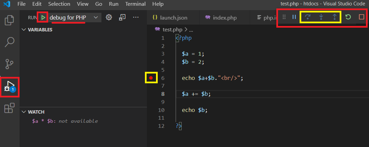Open Run panel more actions ellipsis
Image resolution: width=369 pixels, height=147 pixels.
tap(136, 17)
